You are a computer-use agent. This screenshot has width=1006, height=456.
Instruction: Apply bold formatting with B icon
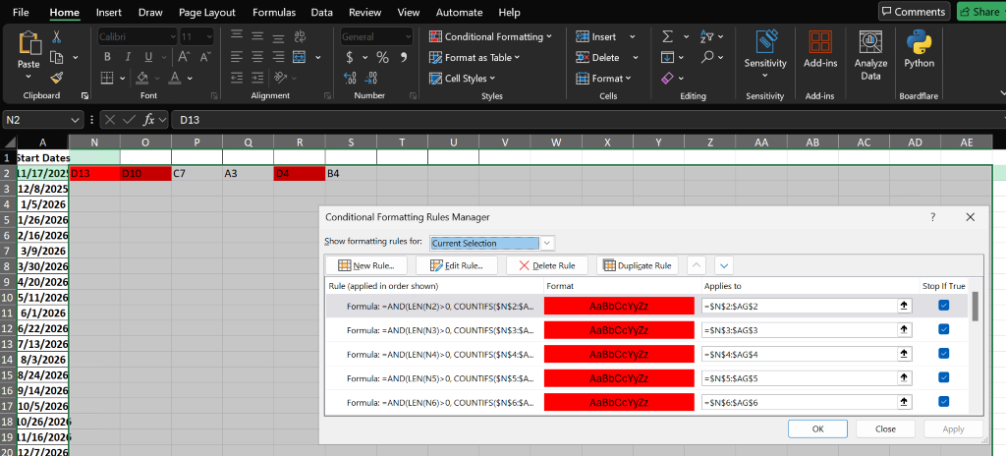pos(107,57)
